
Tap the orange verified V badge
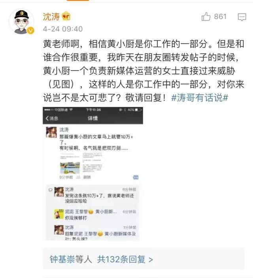pyautogui.click(x=31, y=30)
